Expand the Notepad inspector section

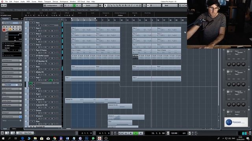(12, 113)
